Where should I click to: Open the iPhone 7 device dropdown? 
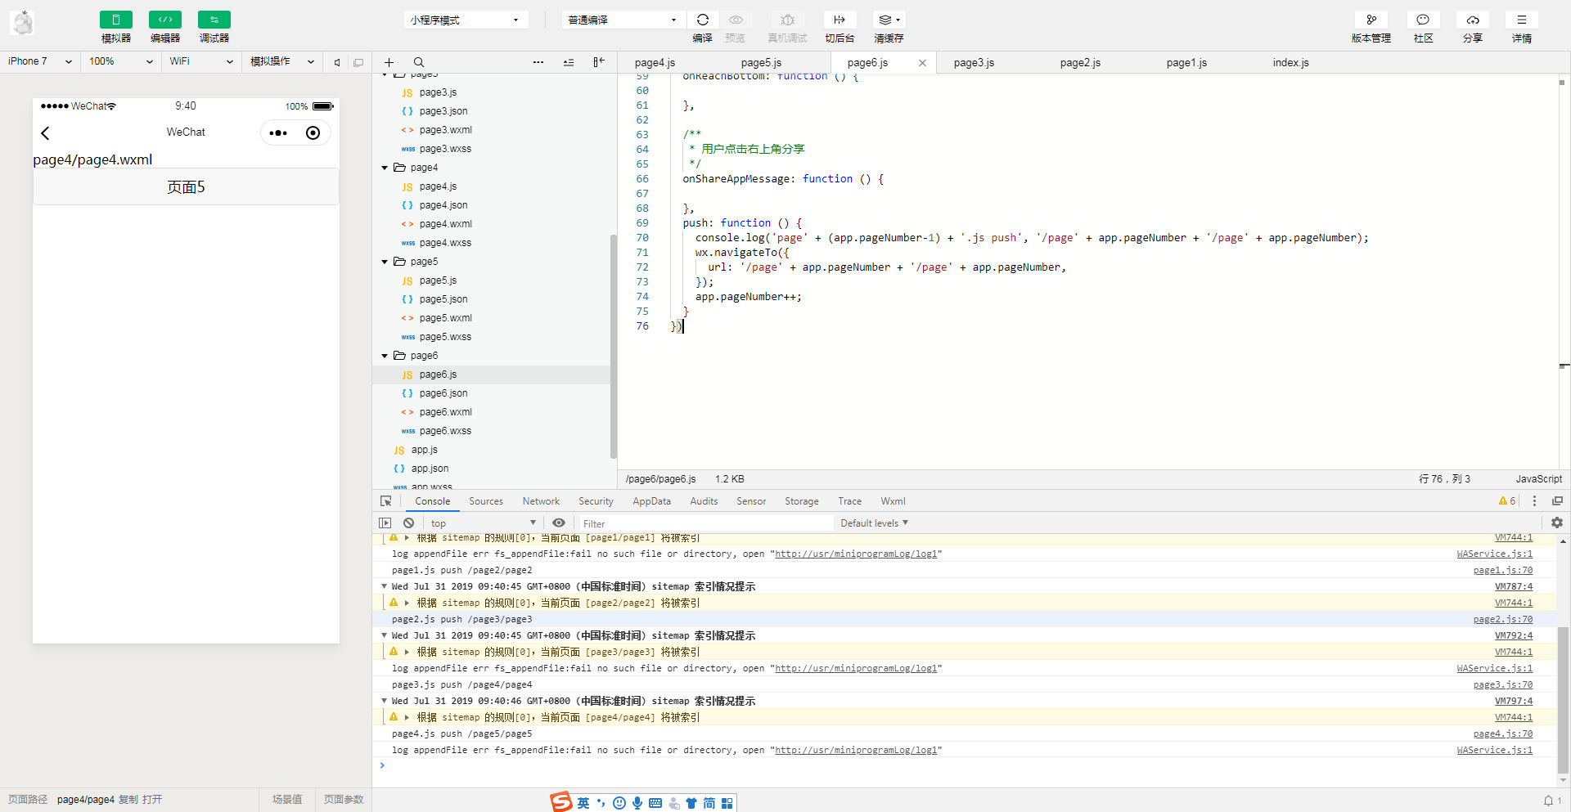(39, 61)
